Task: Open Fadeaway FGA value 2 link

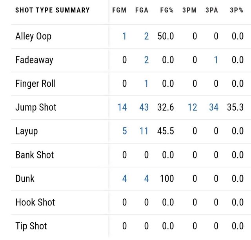Action: point(146,60)
